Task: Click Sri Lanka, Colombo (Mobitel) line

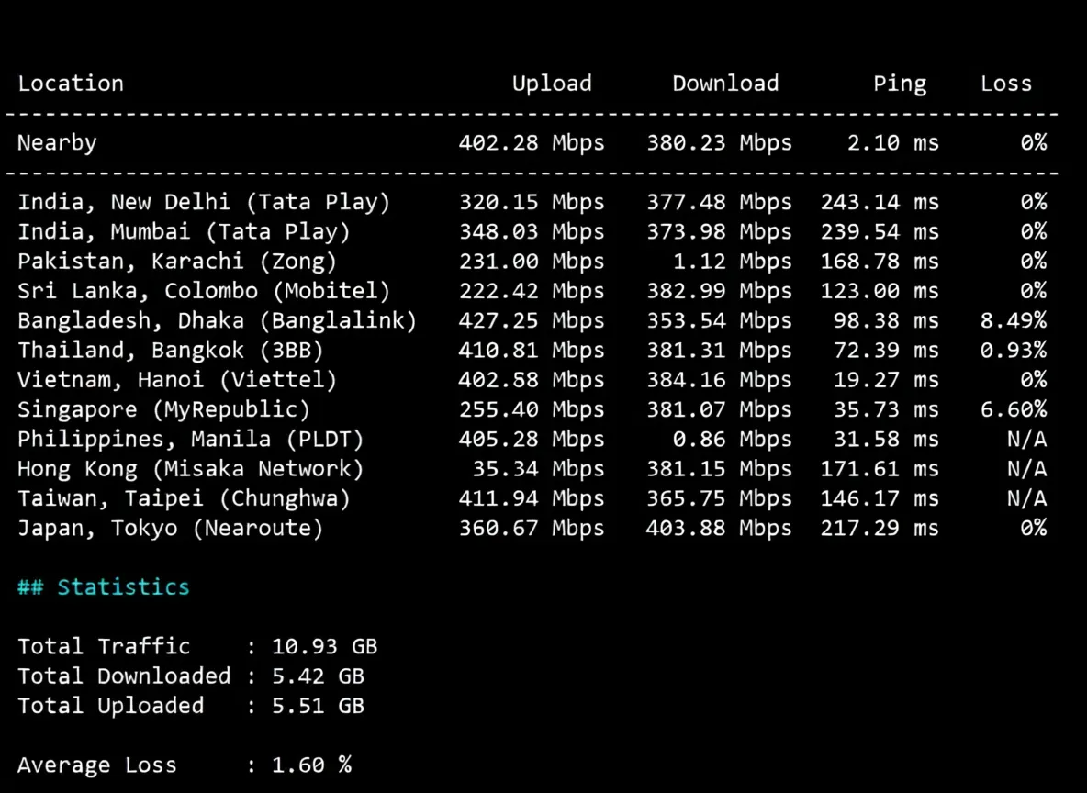Action: pyautogui.click(x=532, y=291)
